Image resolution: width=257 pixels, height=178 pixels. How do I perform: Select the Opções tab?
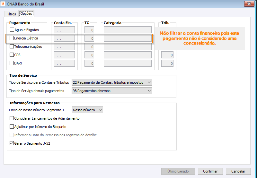pos(26,13)
